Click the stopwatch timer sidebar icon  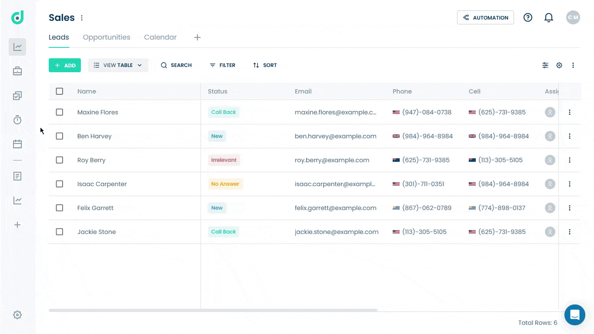click(x=17, y=120)
